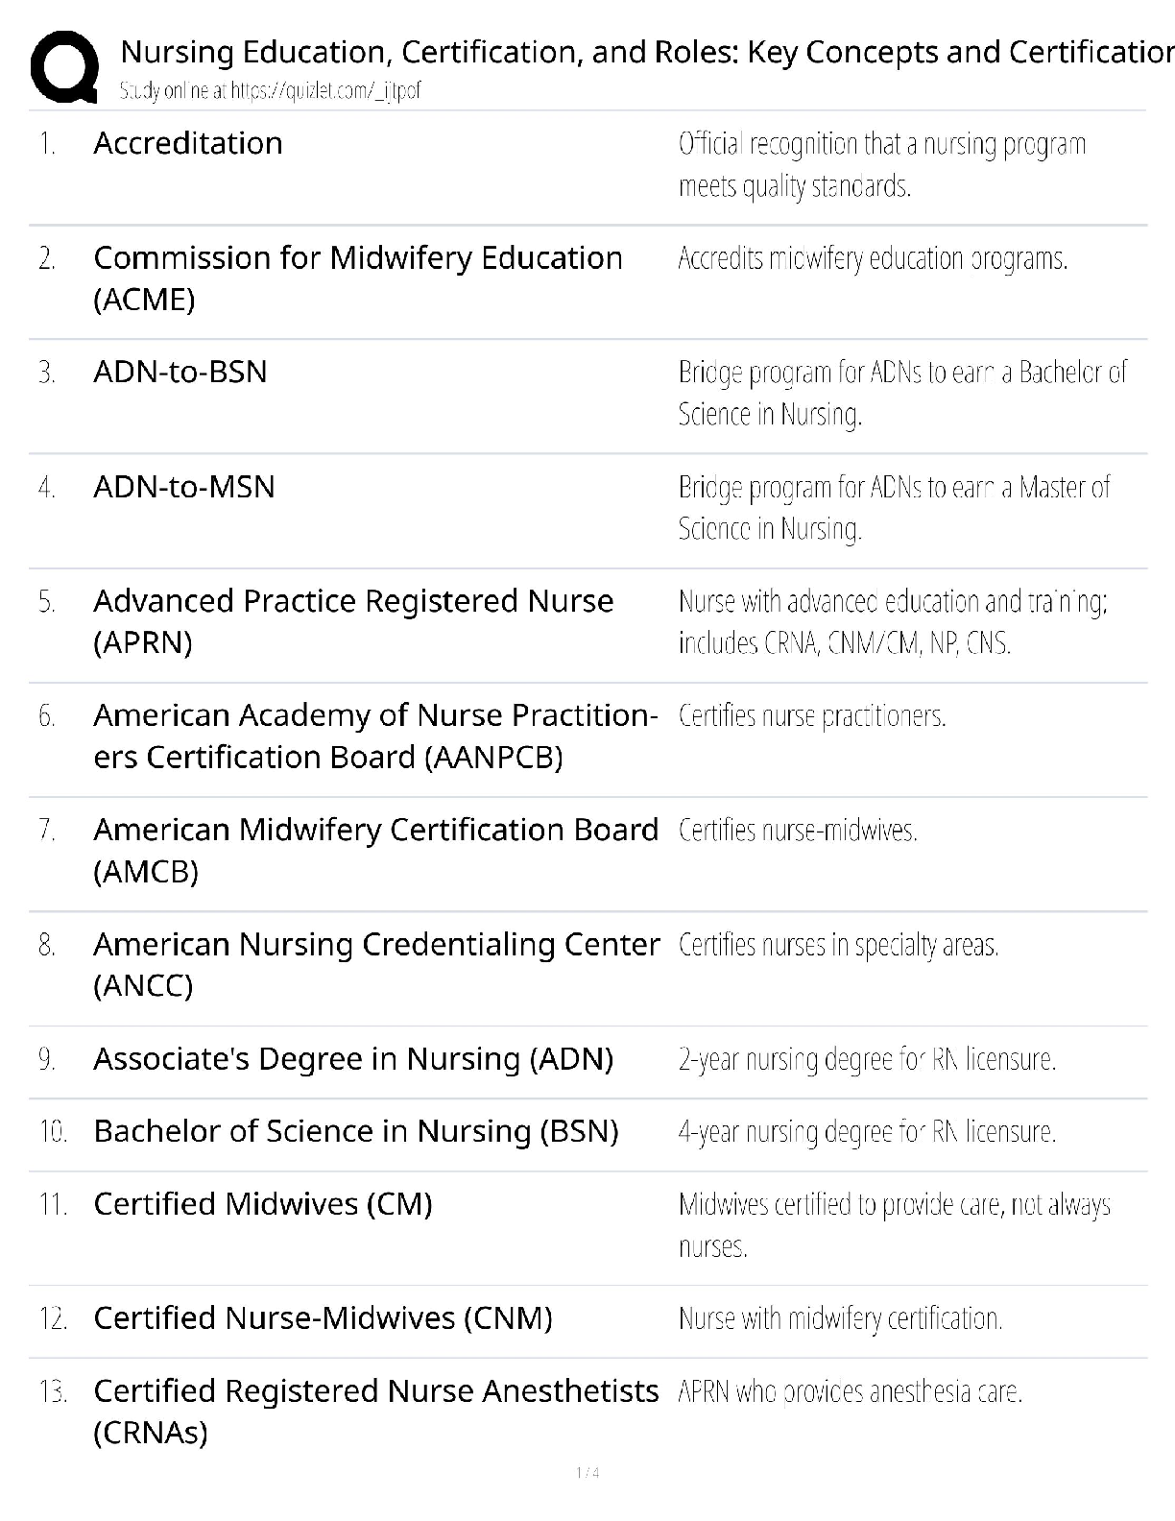Select the ADN-to-BSN term
Viewport: 1175px width, 1521px height.
tap(180, 372)
